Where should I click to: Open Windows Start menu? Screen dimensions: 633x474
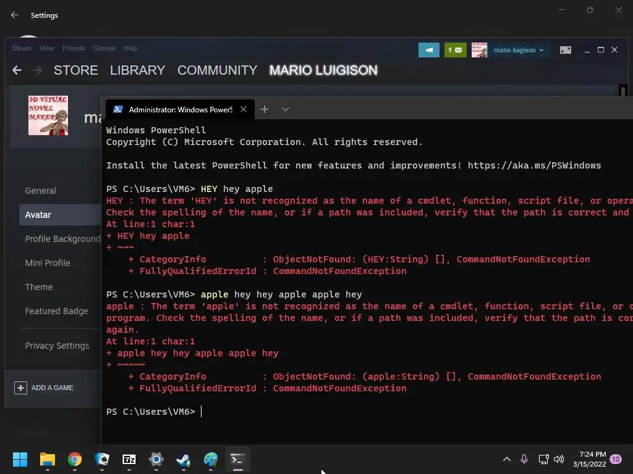coord(20,459)
